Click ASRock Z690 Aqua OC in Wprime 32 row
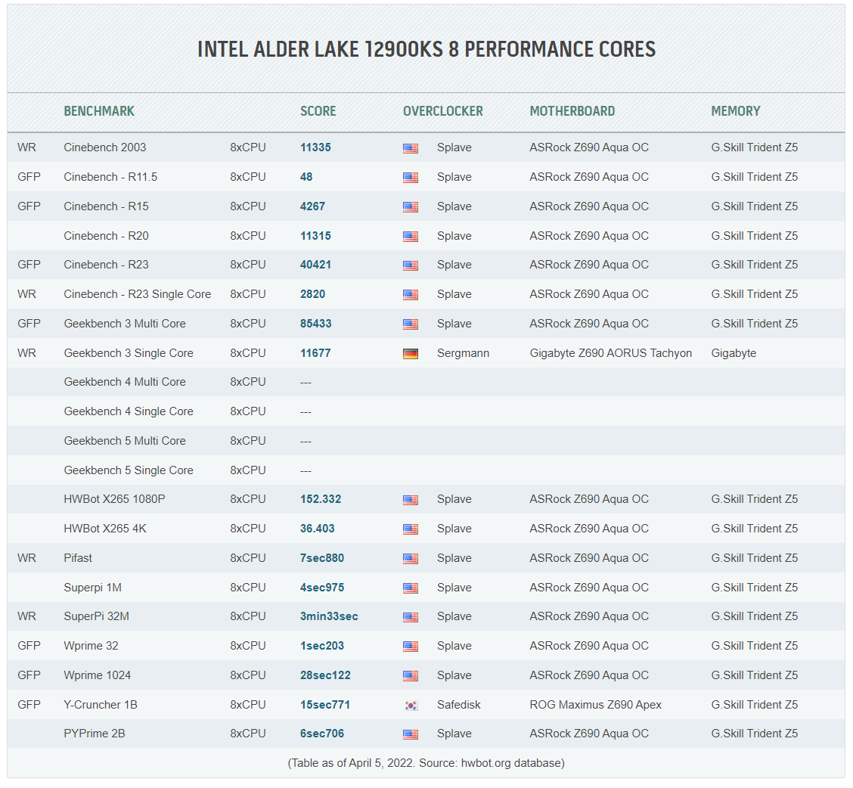Image resolution: width=853 pixels, height=788 pixels. pos(589,645)
